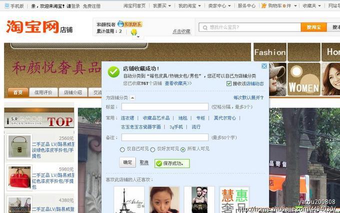Open the Eiffel Tower Atelier shop thumbnail
The image size is (340, 213).
coord(129,200)
